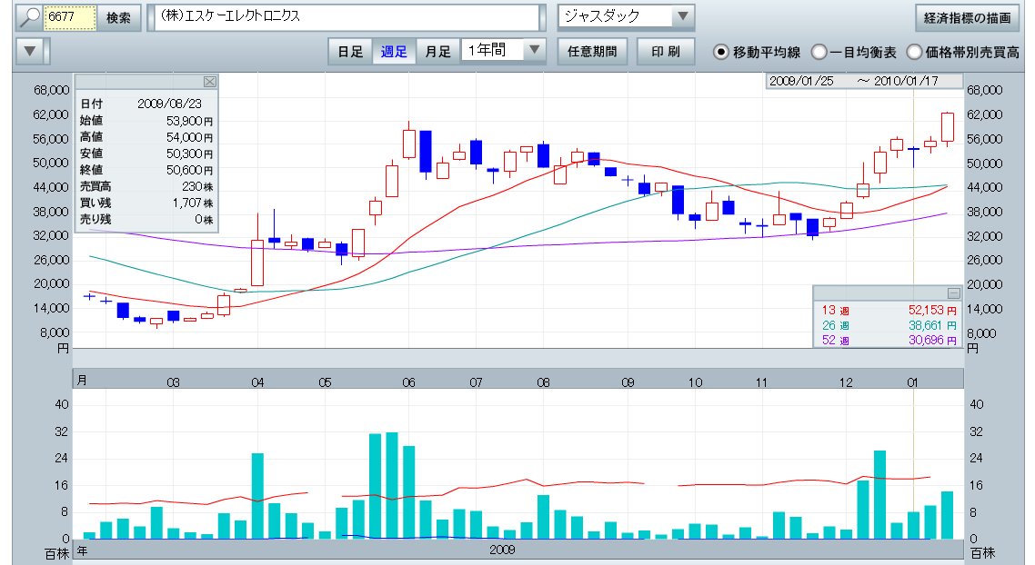Screen dimensions: 1035x565
Task: Click the 印刷 print button
Action: point(666,52)
